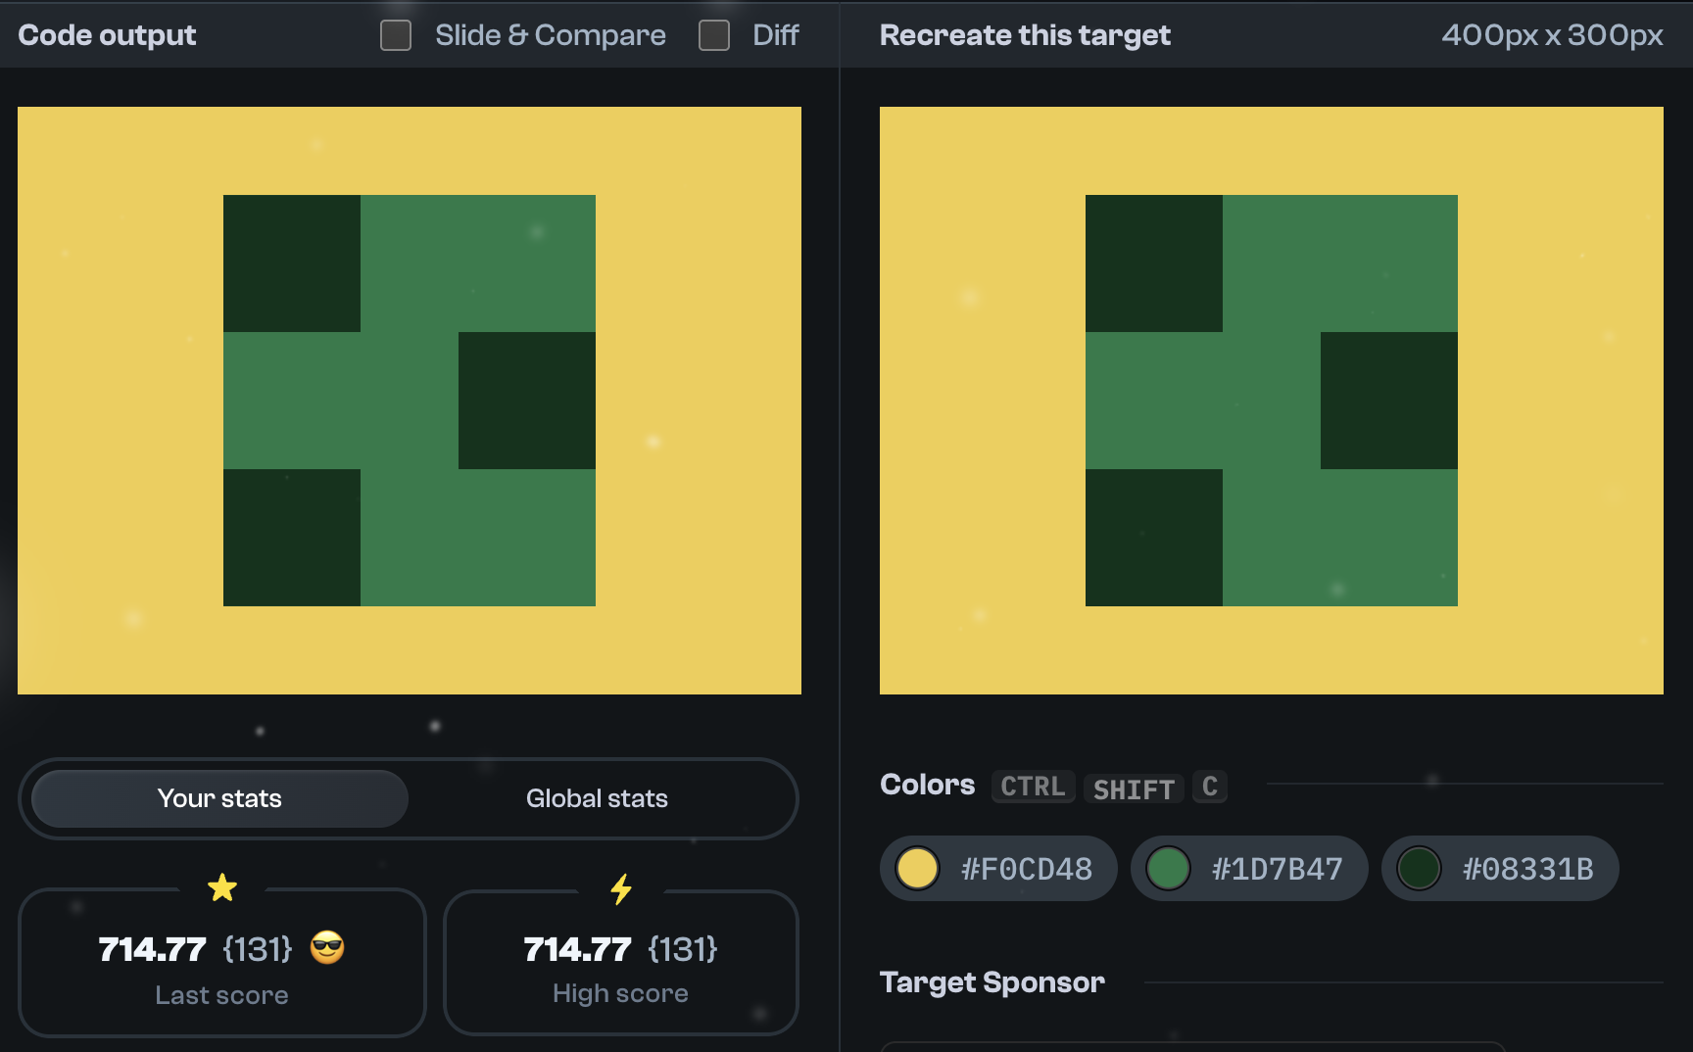Screen dimensions: 1693x1052
Task: Copy the #1D7B47 color swatch
Action: pyautogui.click(x=1249, y=868)
